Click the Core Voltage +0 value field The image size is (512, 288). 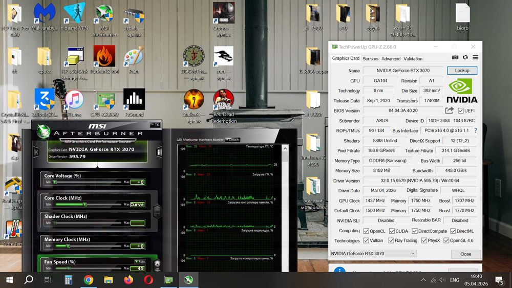(137, 182)
